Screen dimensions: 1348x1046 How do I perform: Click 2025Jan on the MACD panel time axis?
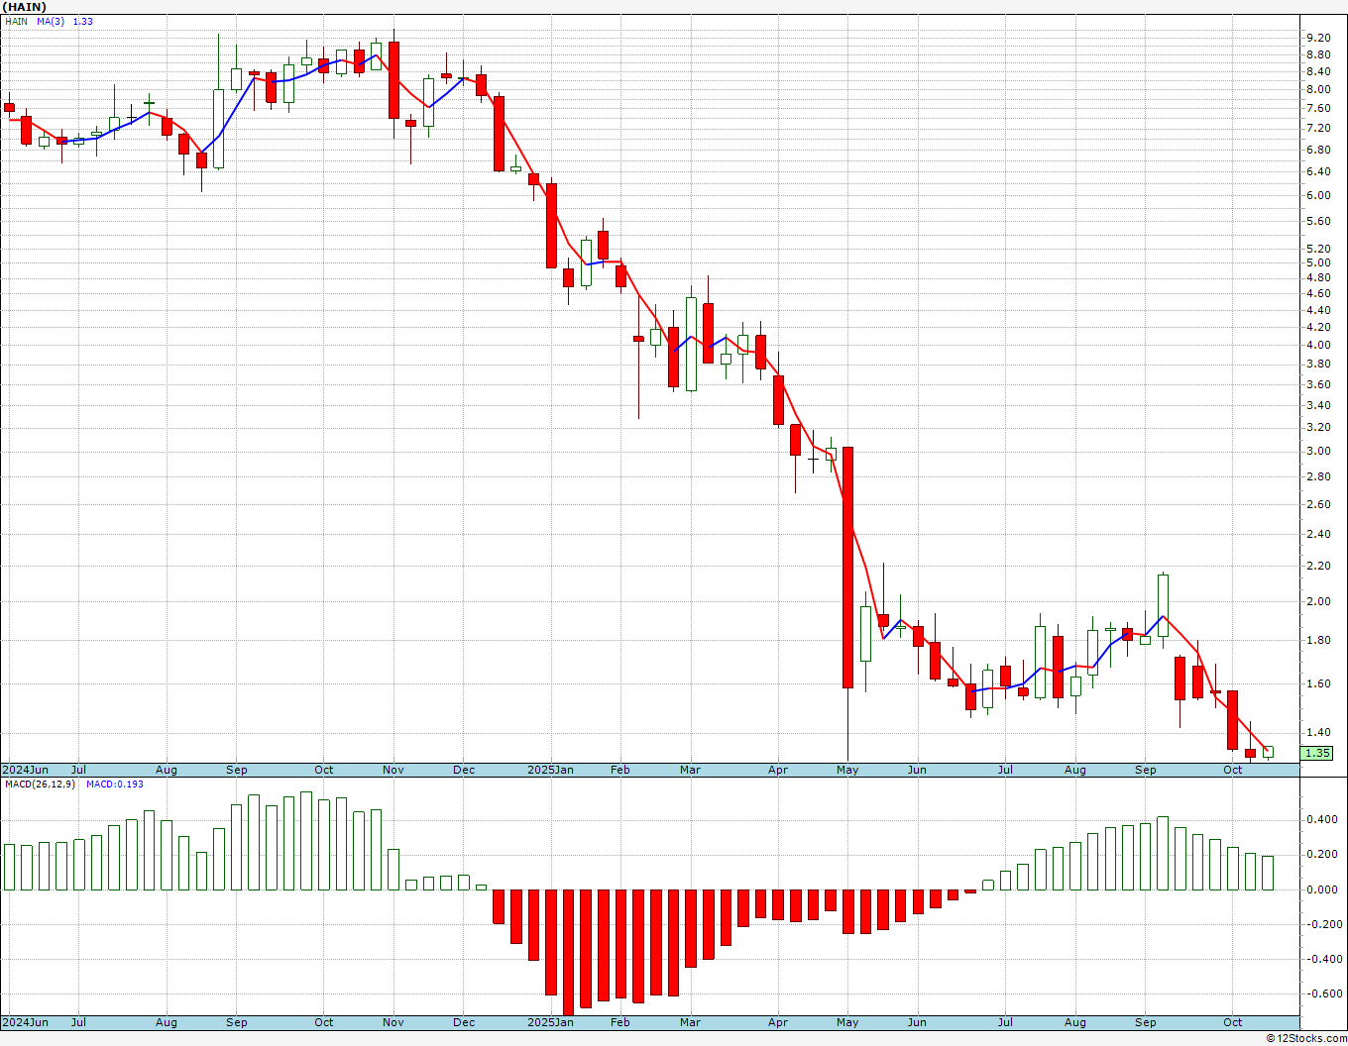coord(550,1022)
